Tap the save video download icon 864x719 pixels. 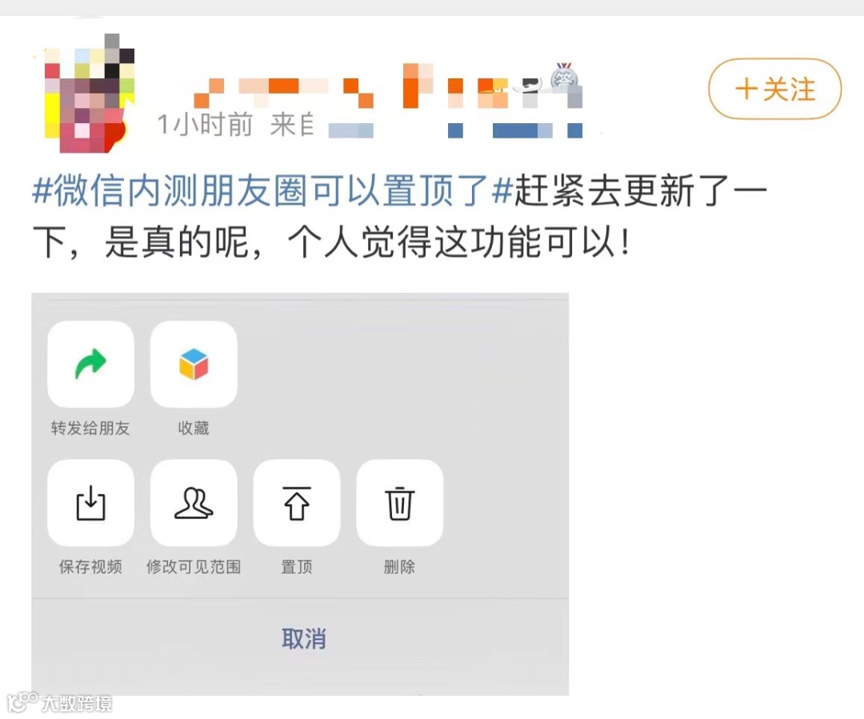pyautogui.click(x=91, y=503)
